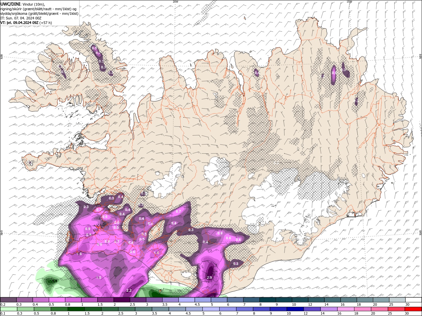Viewport: 422px width, 316px height.
Task: Select the darkest green rain swatch labeled 1
Action: (75, 309)
